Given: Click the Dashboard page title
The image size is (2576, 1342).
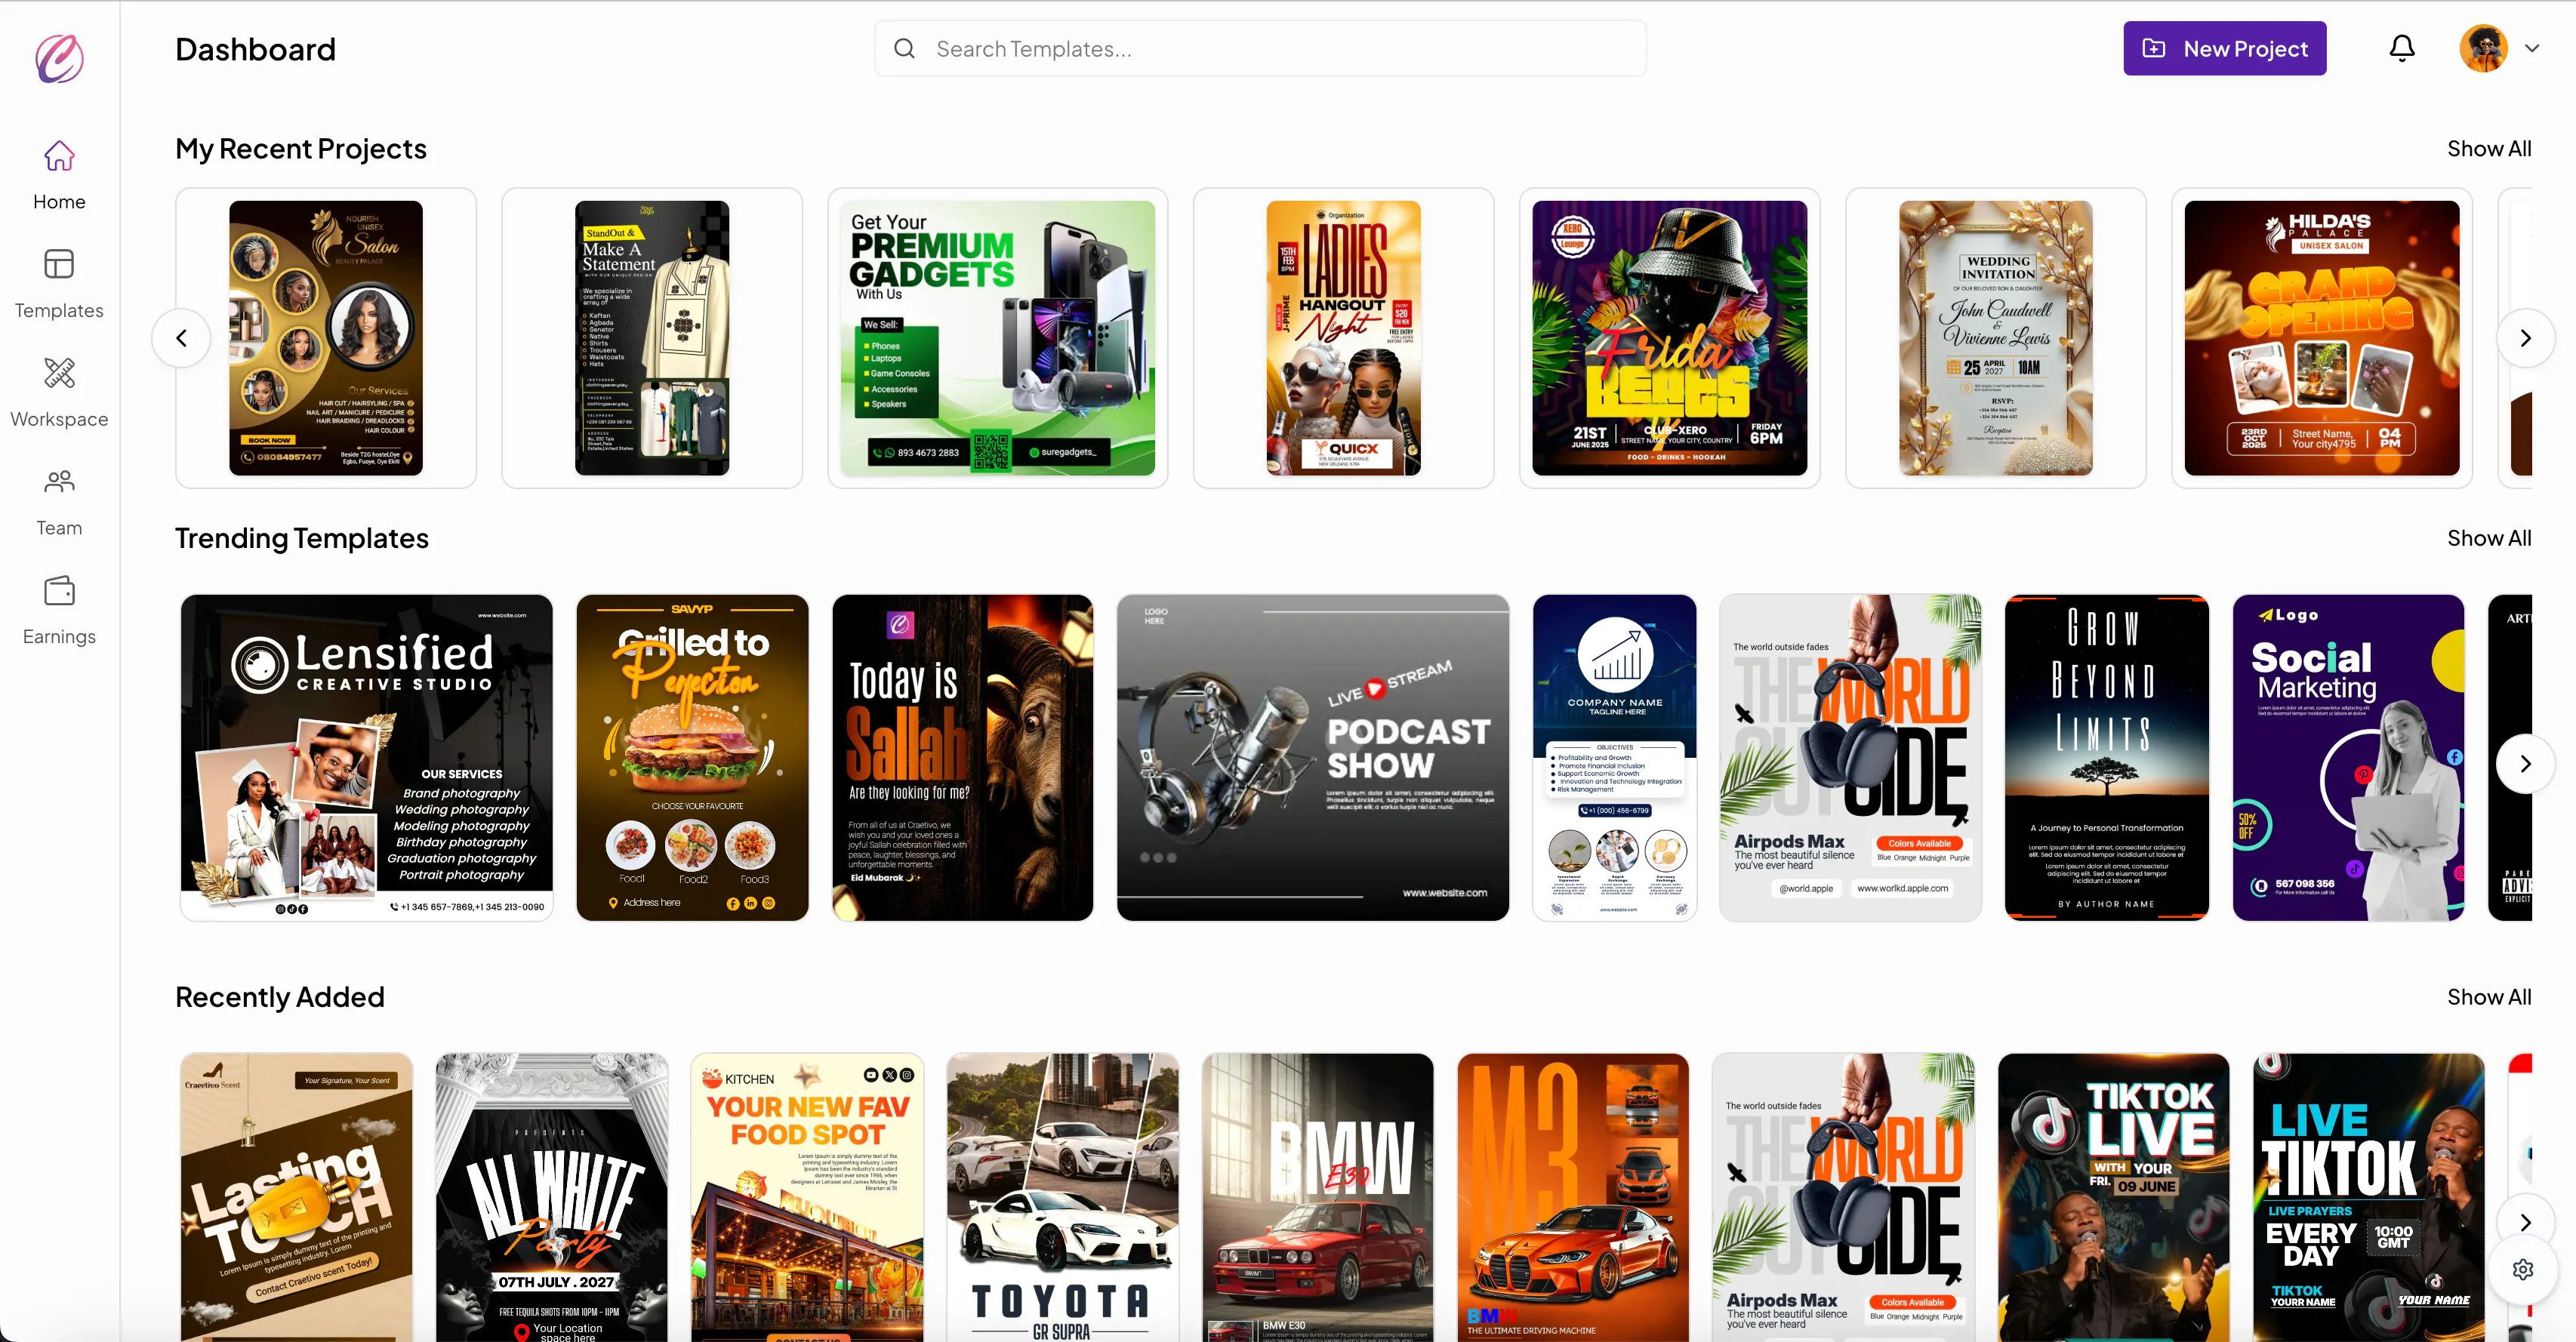Looking at the screenshot, I should (255, 49).
